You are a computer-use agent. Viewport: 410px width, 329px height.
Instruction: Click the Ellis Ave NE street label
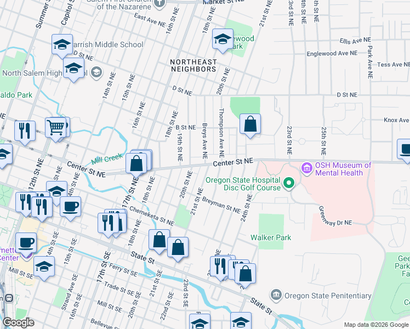coord(355,41)
